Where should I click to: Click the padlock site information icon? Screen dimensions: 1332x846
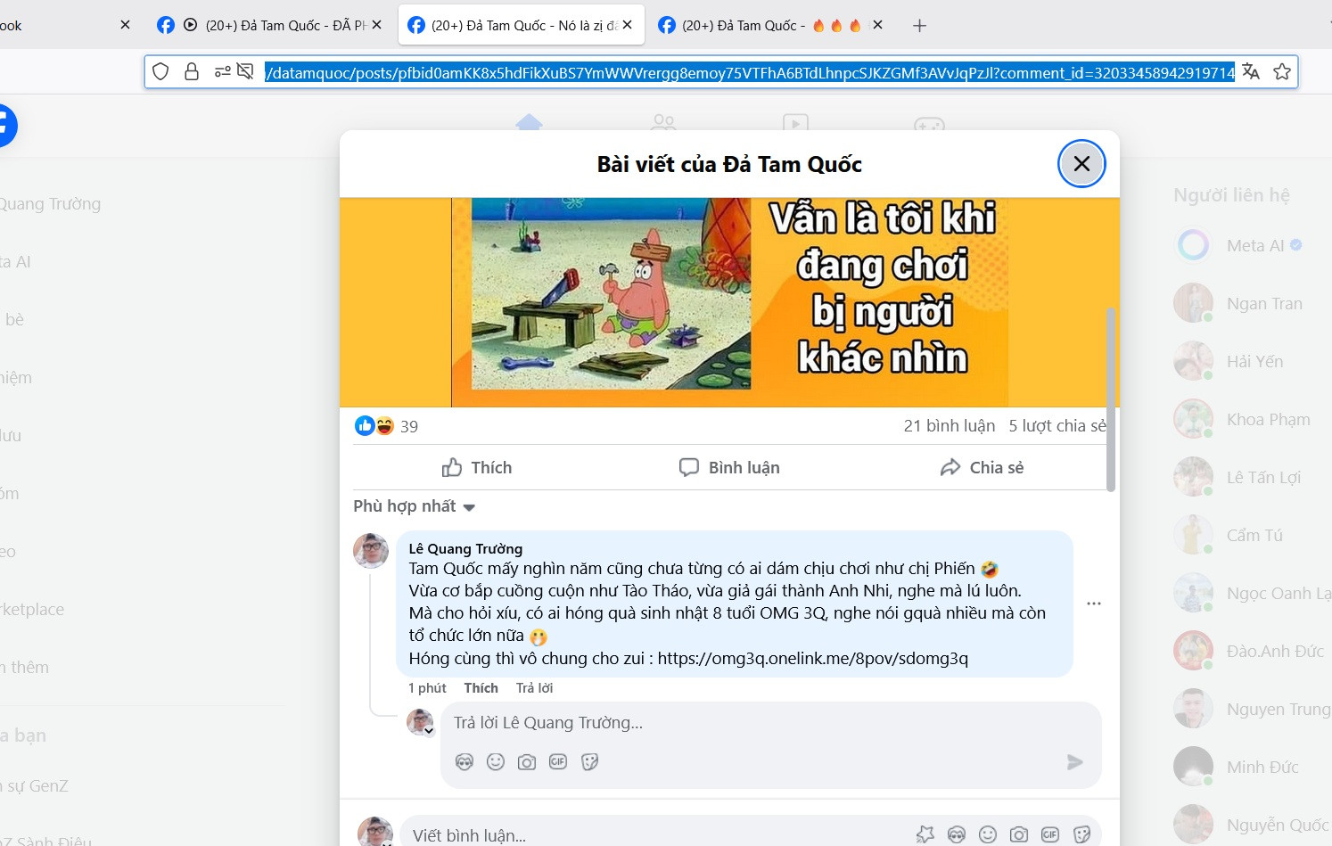192,71
